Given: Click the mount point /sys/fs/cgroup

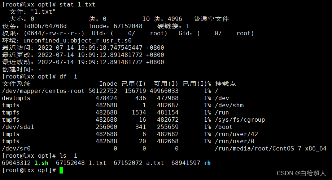Looking at the screenshot, I should click(240, 120).
